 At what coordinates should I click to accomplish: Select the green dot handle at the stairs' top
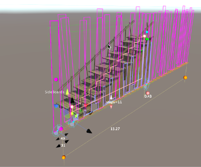(x=147, y=39)
